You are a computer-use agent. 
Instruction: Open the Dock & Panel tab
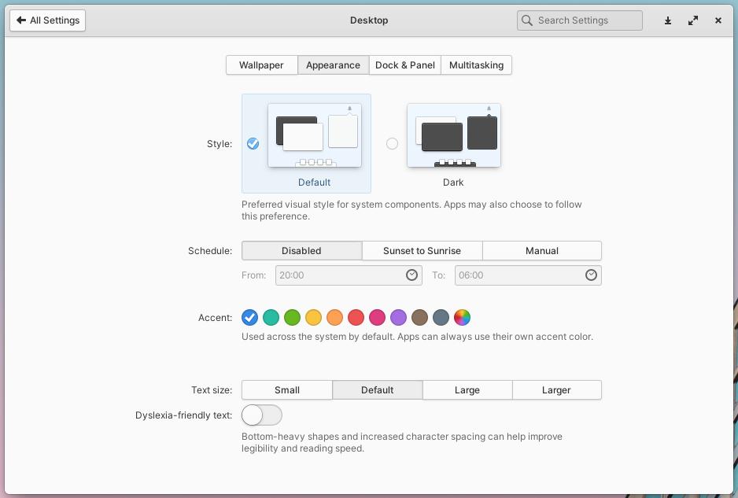(404, 65)
